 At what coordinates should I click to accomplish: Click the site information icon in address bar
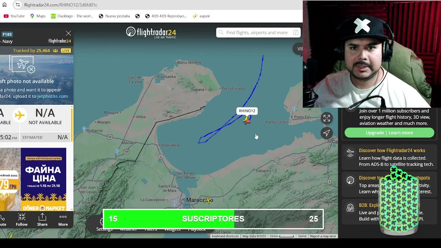(x=18, y=5)
